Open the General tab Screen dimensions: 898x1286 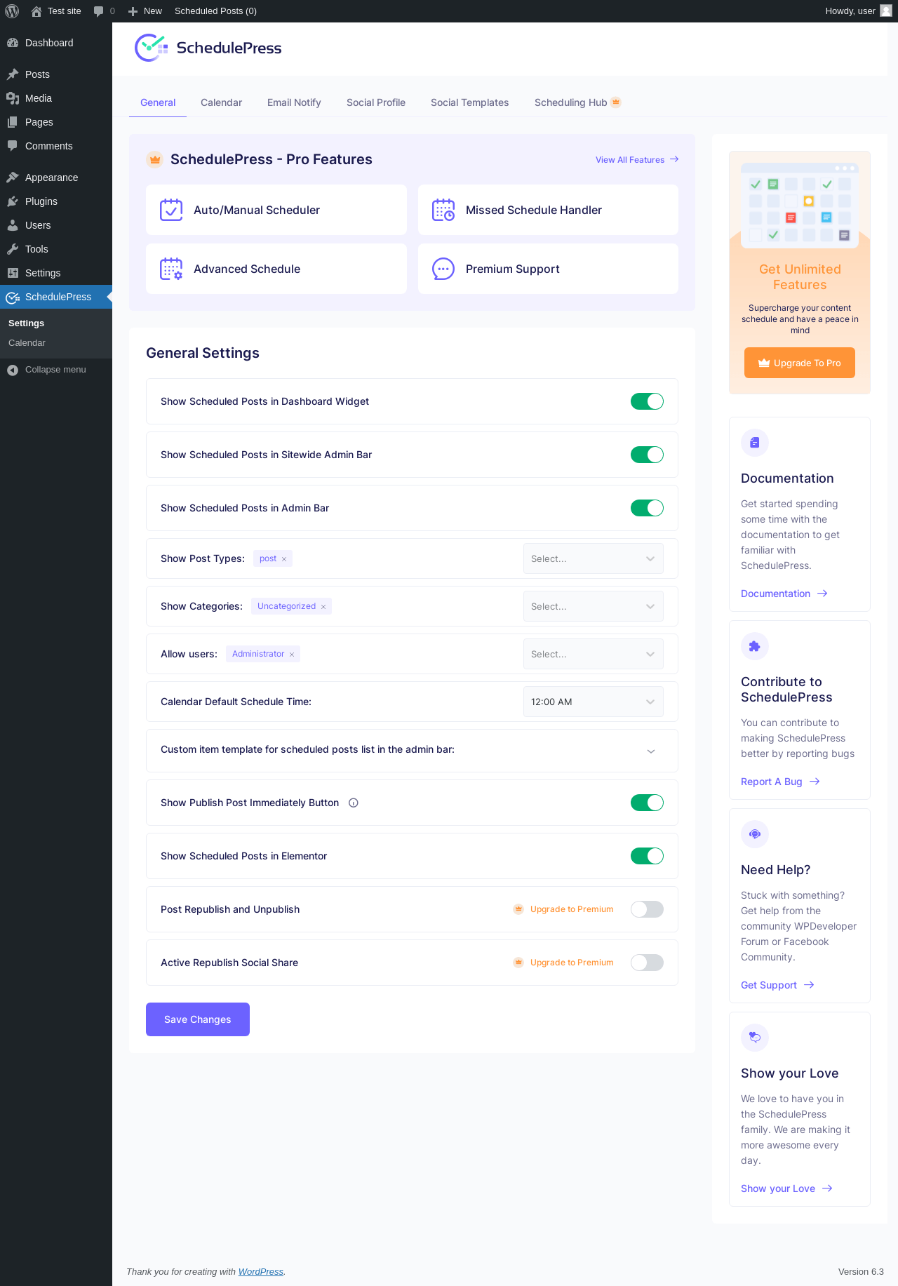158,102
